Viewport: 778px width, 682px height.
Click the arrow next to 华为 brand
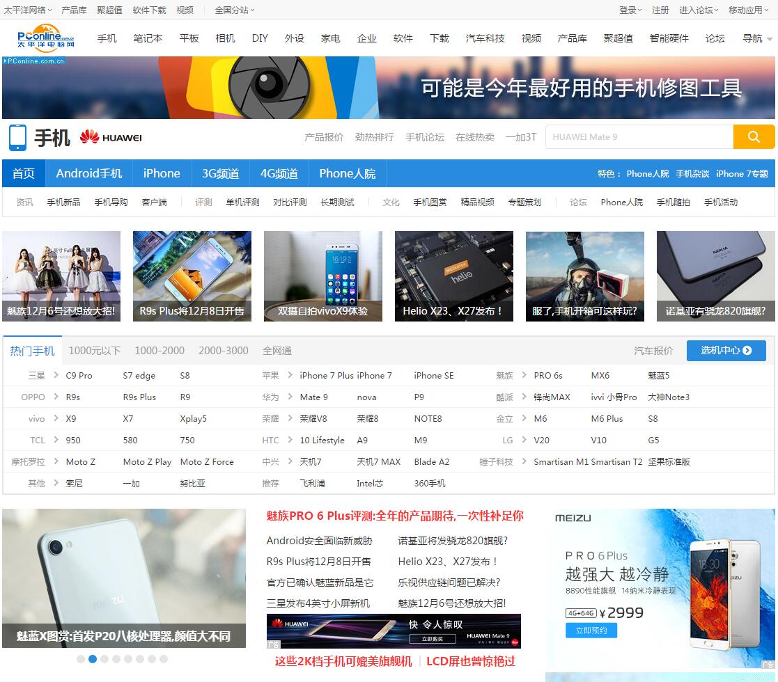point(290,397)
